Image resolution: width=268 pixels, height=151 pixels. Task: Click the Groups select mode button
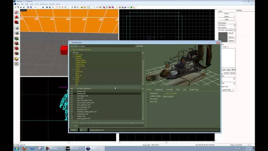227,14
